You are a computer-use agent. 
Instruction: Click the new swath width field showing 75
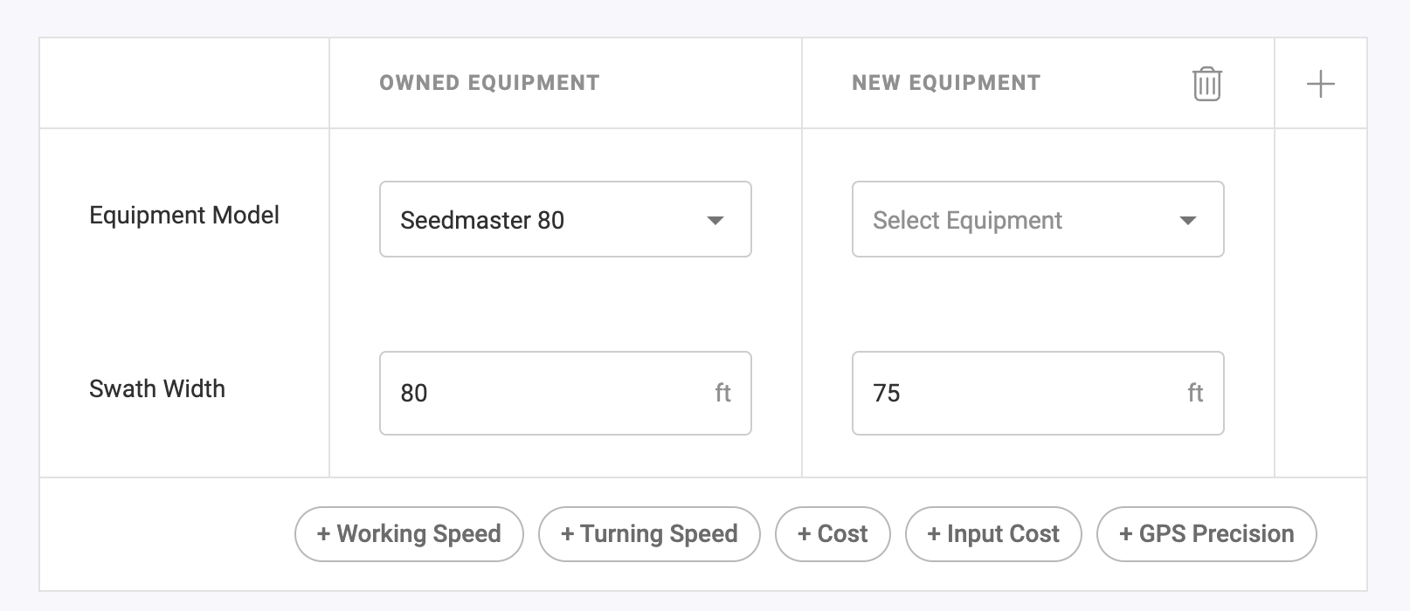point(1022,393)
